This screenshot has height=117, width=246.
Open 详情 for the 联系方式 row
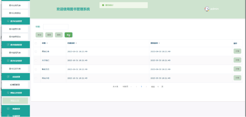(x=237, y=69)
